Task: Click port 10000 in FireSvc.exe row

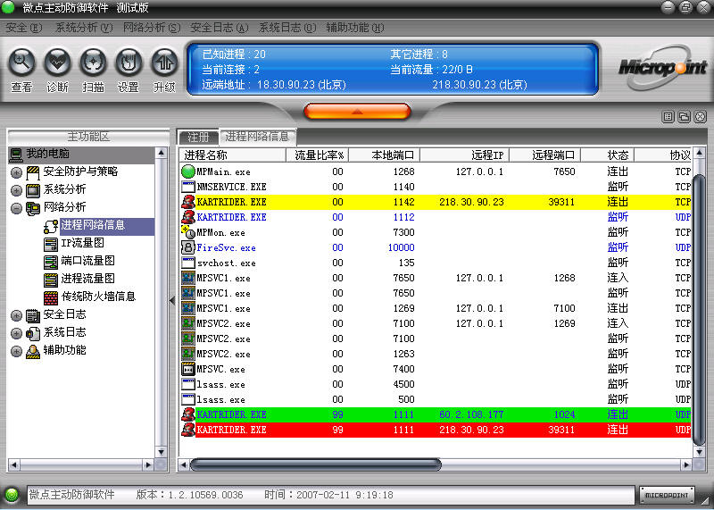Action: (x=401, y=247)
